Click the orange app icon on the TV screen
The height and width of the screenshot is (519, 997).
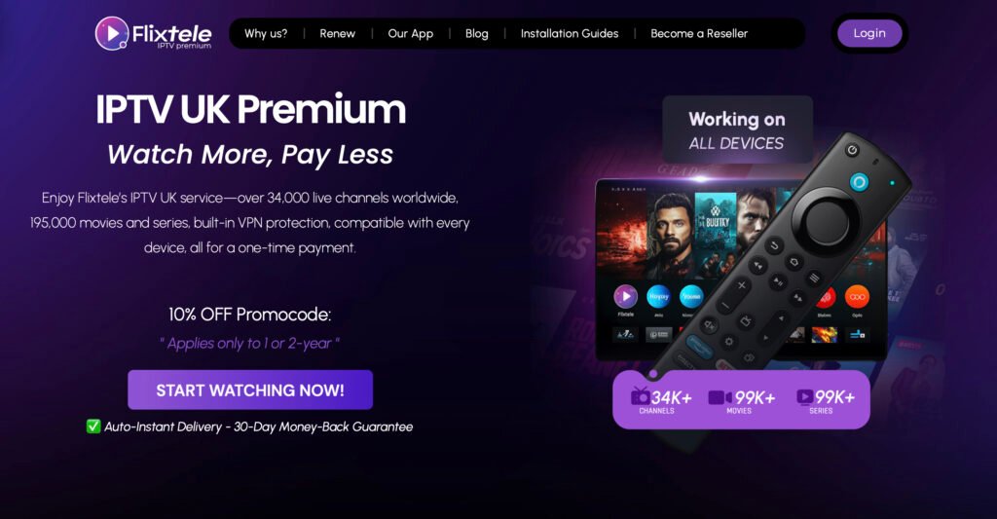tap(857, 296)
